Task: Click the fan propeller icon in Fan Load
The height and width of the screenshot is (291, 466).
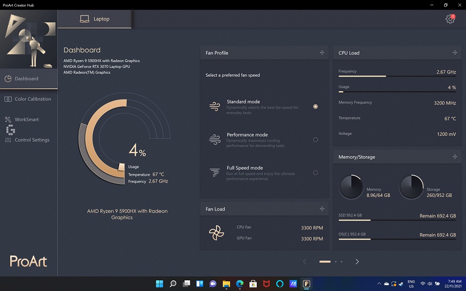Action: (216, 233)
